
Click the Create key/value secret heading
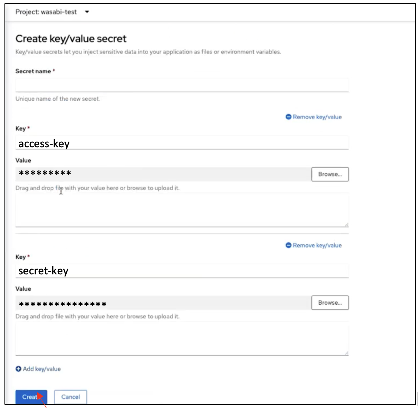tap(71, 39)
